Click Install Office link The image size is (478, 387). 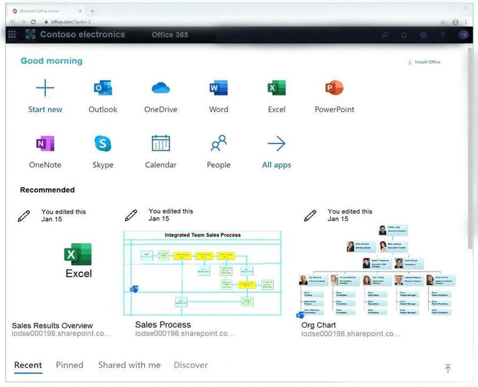[x=424, y=62]
